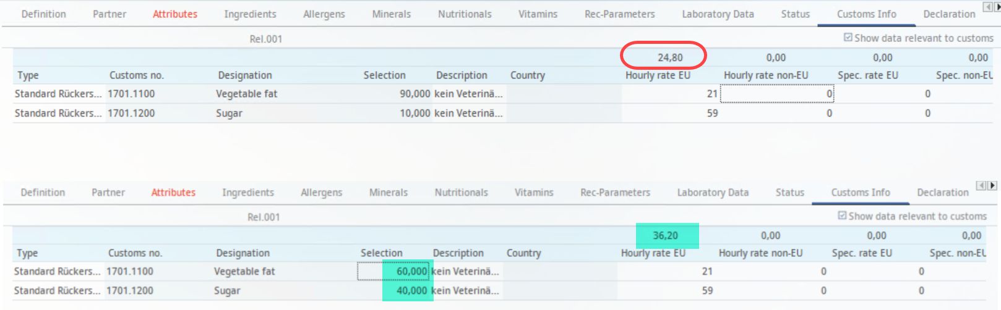Click right tab-scroll arrow in lower panel
Screen dimensions: 1001x310
point(992,185)
